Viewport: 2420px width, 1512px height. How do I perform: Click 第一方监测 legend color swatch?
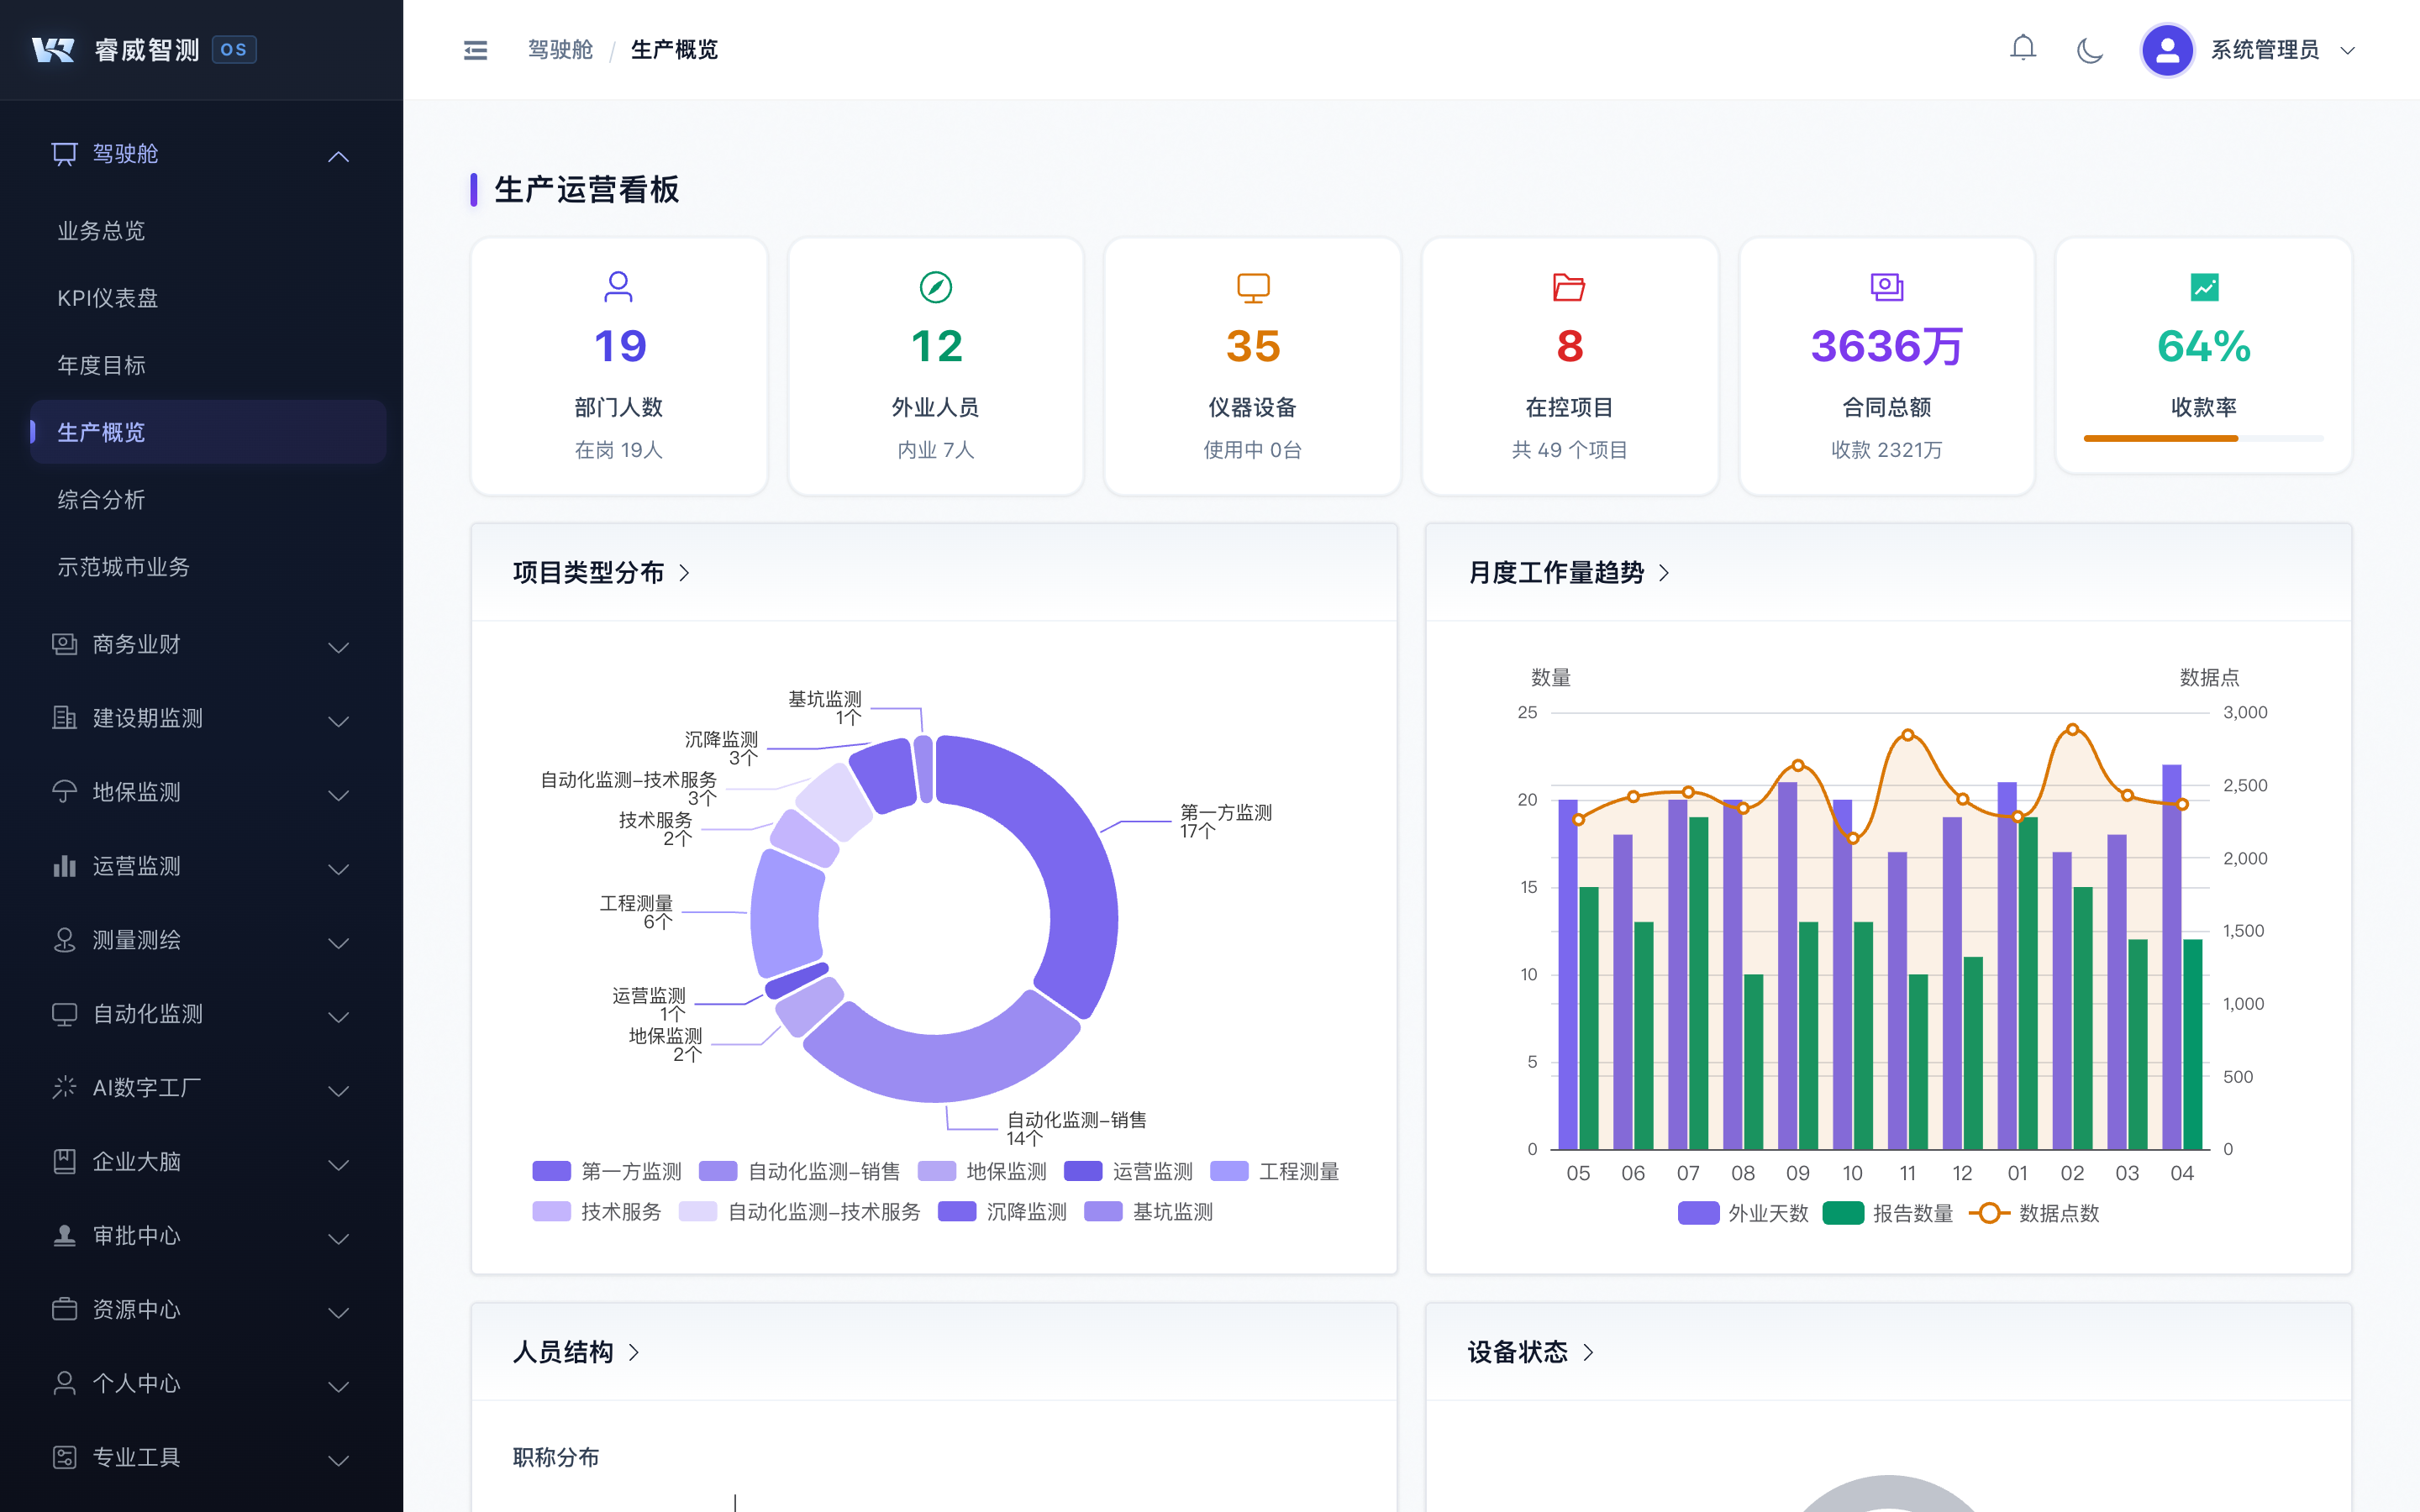[551, 1171]
